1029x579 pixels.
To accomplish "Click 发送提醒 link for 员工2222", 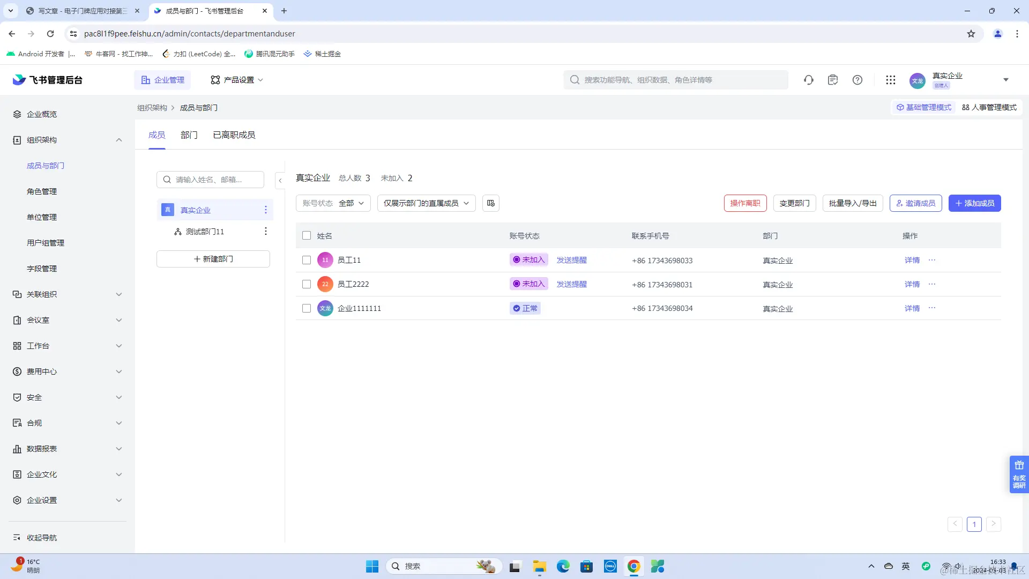I will pyautogui.click(x=571, y=284).
